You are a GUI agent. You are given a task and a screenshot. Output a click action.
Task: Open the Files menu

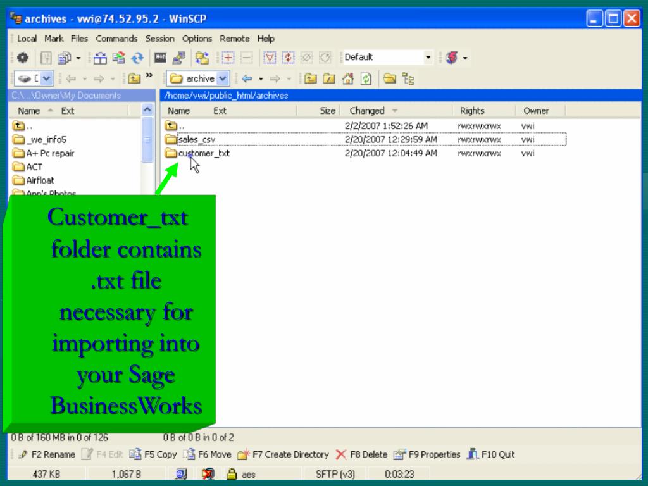pos(79,39)
